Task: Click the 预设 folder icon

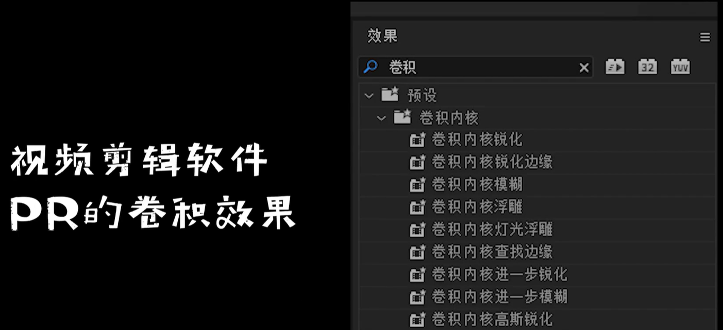Action: tap(390, 94)
